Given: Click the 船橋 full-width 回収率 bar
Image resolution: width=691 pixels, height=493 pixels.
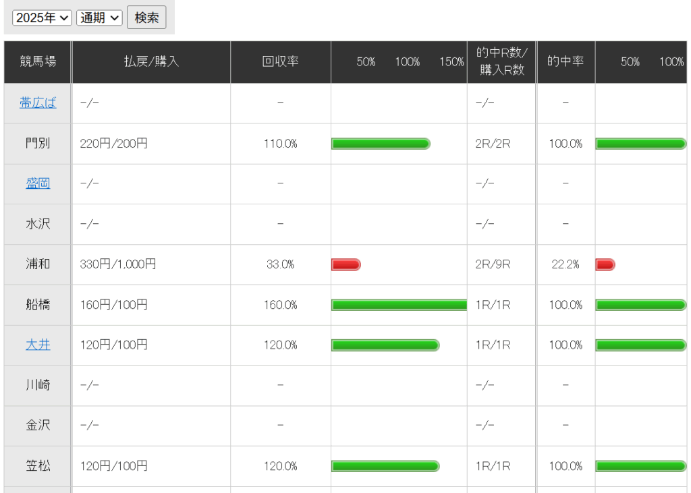Looking at the screenshot, I should [x=399, y=305].
